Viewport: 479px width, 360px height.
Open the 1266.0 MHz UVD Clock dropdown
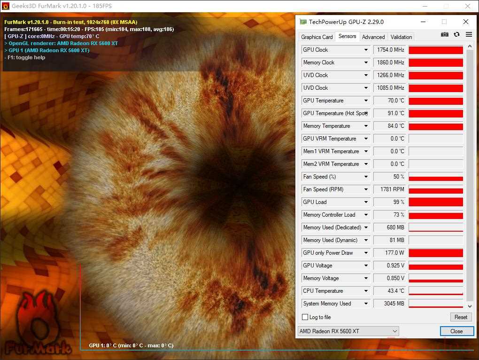366,75
